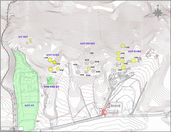Select the yellow 9호분 tomb marker
171x132 pixels.
coord(50,60)
